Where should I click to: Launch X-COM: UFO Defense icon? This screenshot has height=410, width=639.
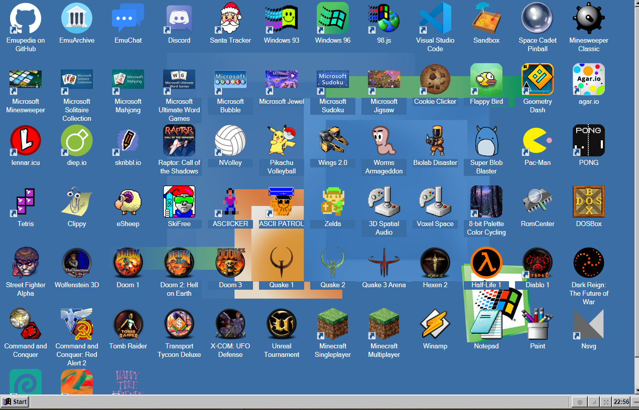coord(230,324)
